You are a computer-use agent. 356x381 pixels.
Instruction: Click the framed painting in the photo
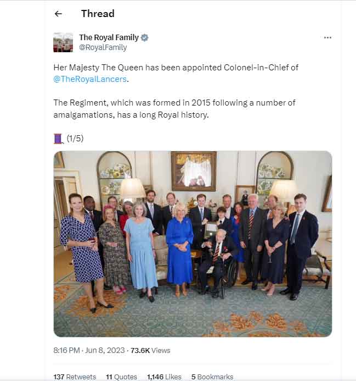[194, 171]
